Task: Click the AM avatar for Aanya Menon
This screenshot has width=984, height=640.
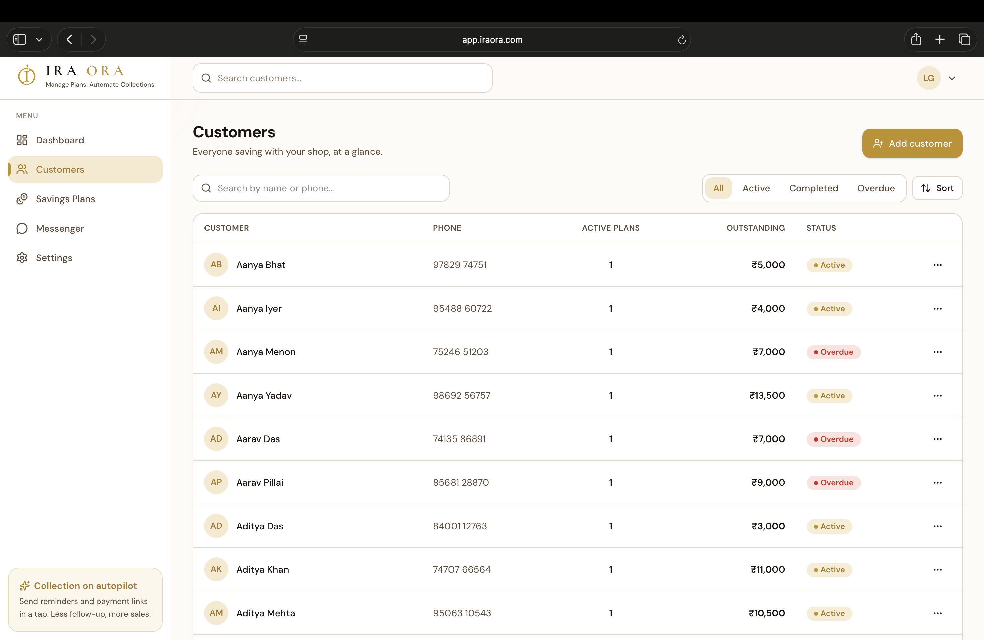Action: point(216,352)
